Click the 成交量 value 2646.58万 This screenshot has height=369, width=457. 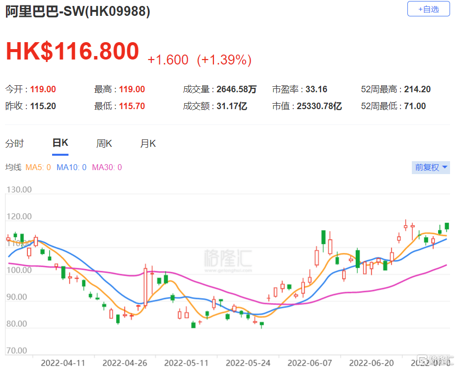pyautogui.click(x=236, y=89)
